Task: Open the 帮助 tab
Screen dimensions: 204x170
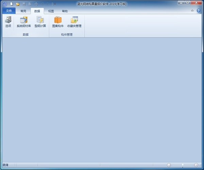Action: [x=65, y=11]
